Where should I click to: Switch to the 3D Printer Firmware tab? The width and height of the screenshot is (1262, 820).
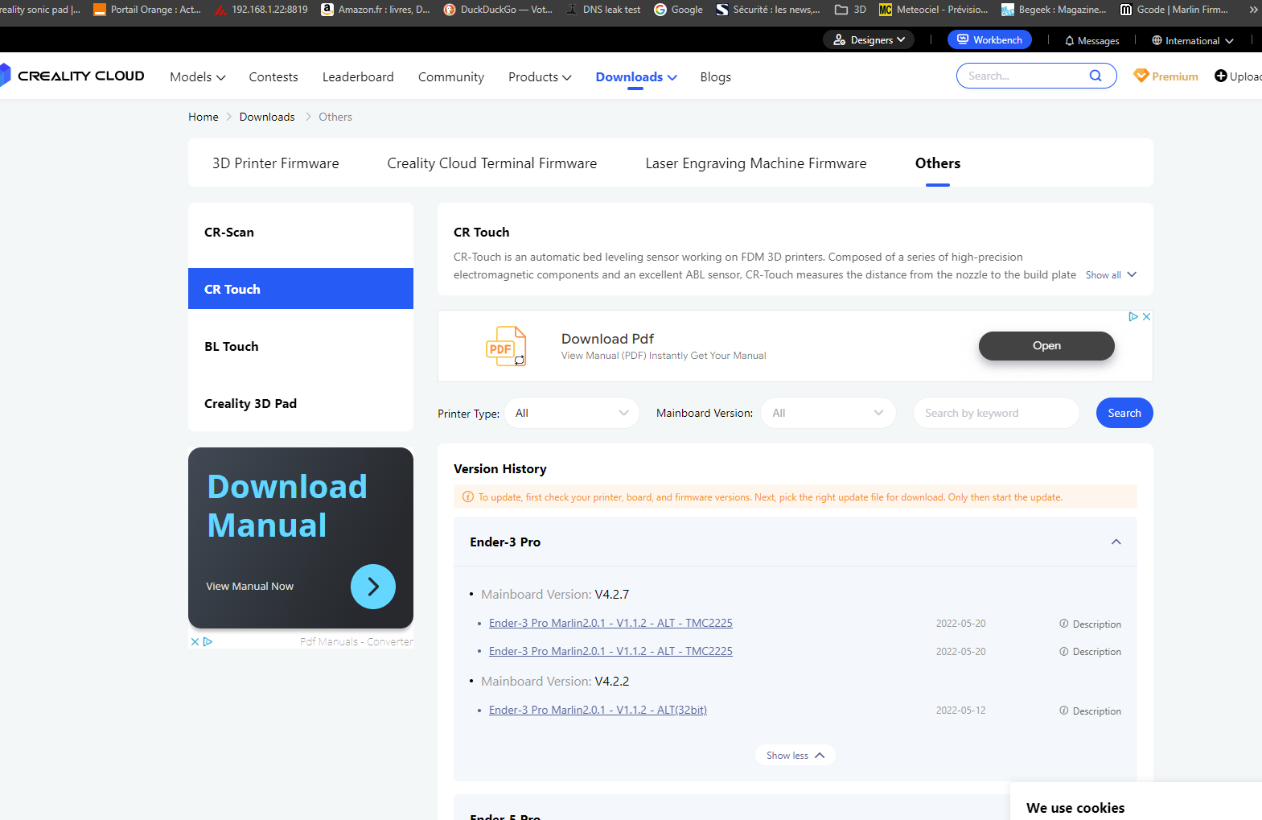coord(276,163)
